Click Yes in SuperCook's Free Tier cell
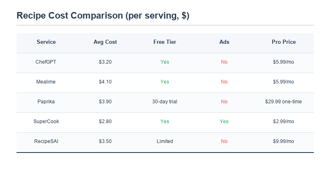Screen dimensions: 330x186 coord(165,122)
